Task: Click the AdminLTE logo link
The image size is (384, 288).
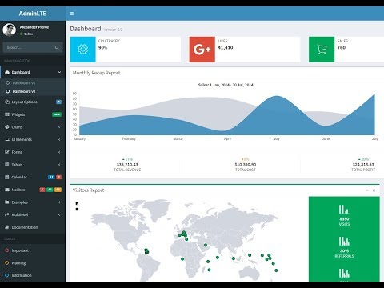Action: click(33, 14)
